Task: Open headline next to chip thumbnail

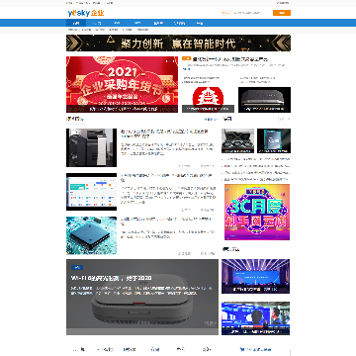Action: tap(166, 222)
